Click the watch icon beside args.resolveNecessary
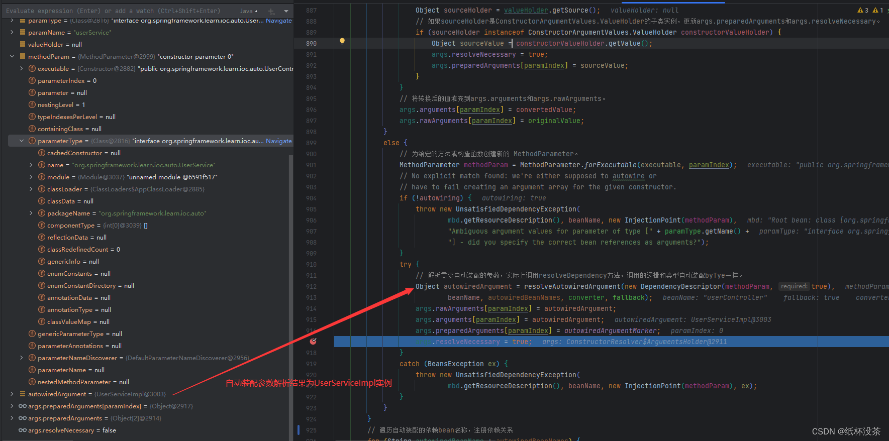 pyautogui.click(x=23, y=430)
